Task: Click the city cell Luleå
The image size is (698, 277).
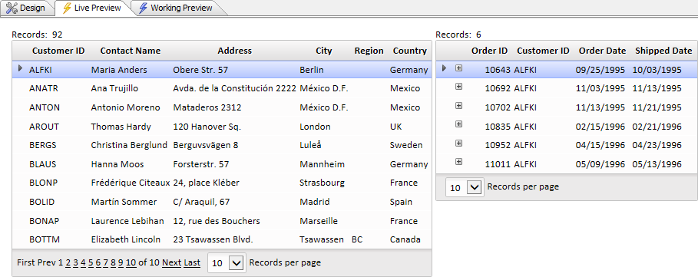Action: tap(311, 145)
